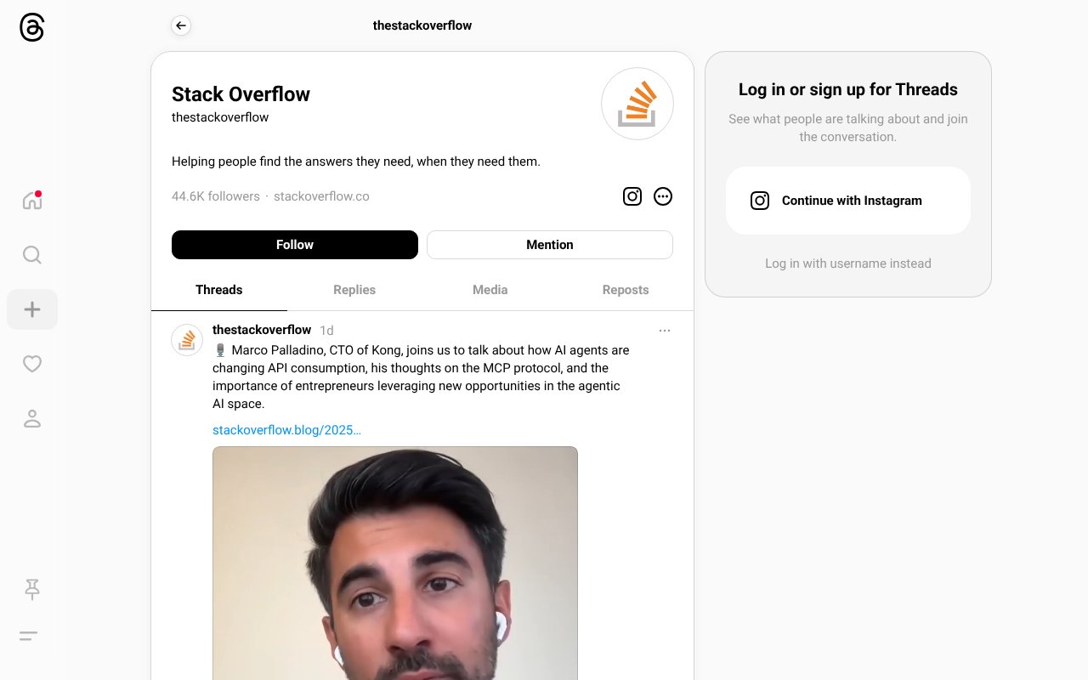
Task: Click the Mention button
Action: pos(550,245)
